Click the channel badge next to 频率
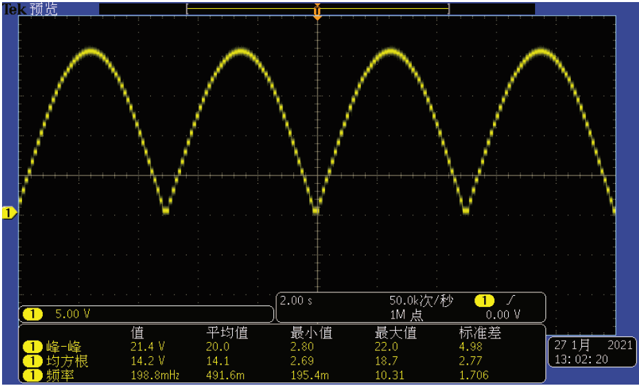Screen dimensions: 639x386 32,375
